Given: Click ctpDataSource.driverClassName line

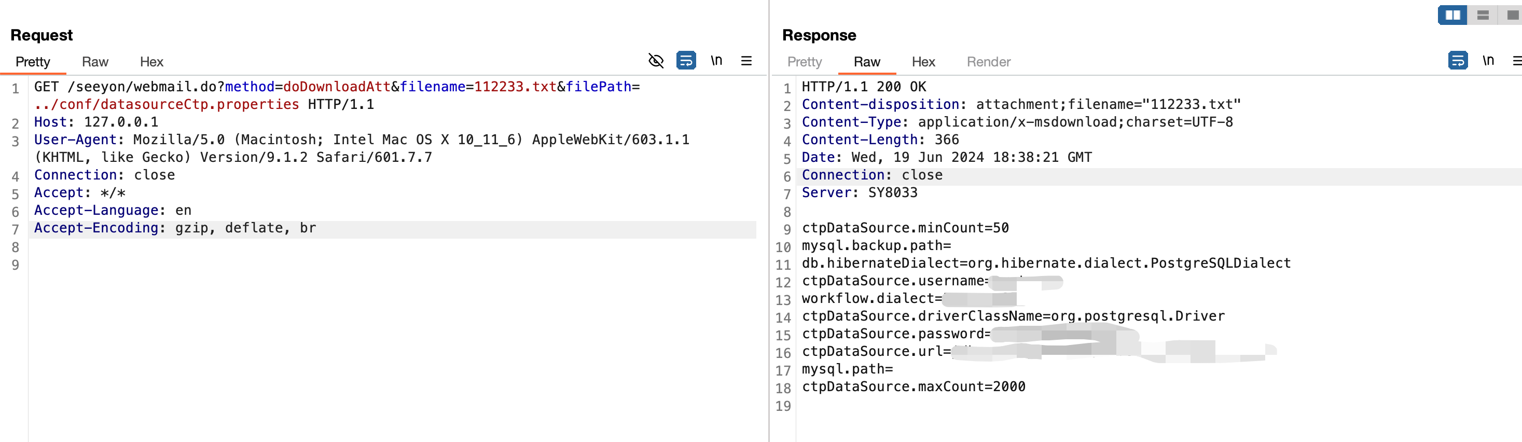Looking at the screenshot, I should (1013, 317).
